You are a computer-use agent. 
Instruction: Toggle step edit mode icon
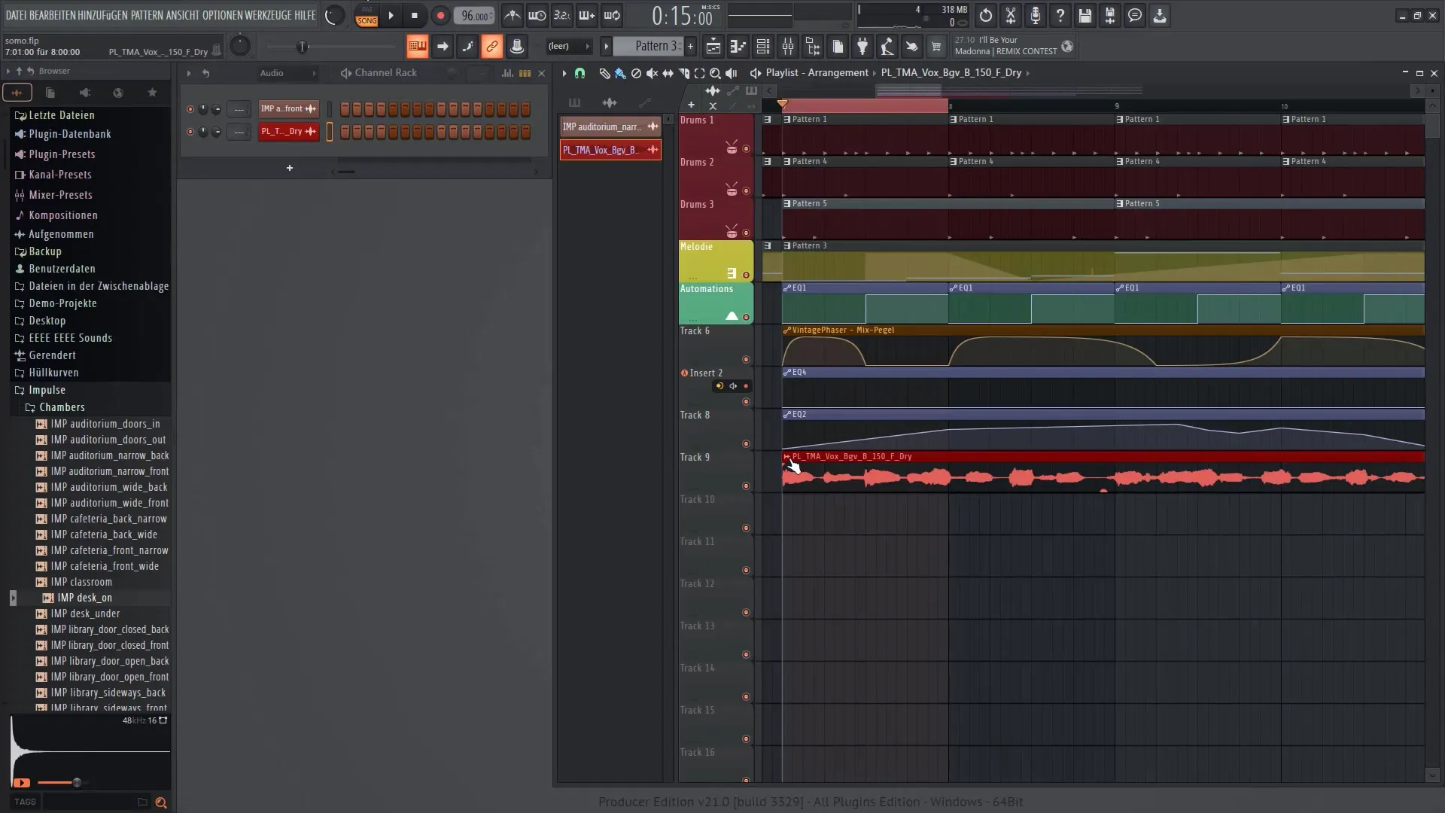tap(467, 47)
